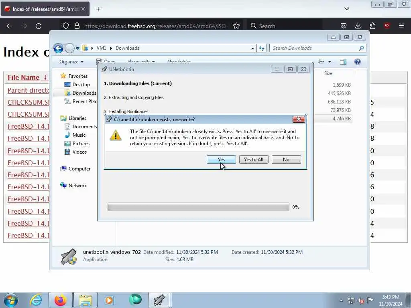411x308 pixels.
Task: Close the Firefox tab
Action: (83, 9)
